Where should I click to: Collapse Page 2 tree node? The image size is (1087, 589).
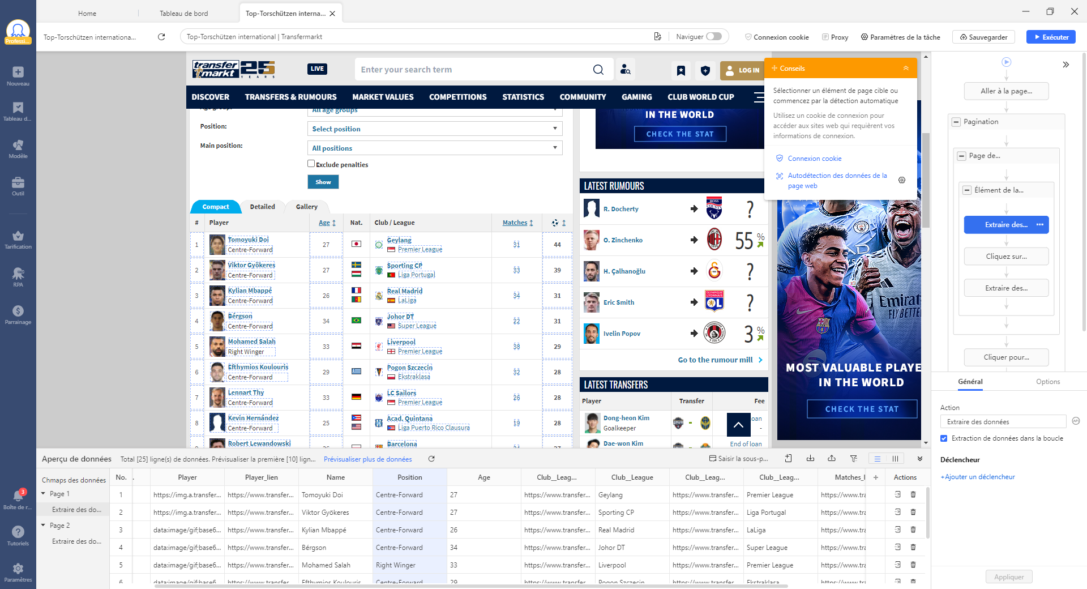(44, 526)
